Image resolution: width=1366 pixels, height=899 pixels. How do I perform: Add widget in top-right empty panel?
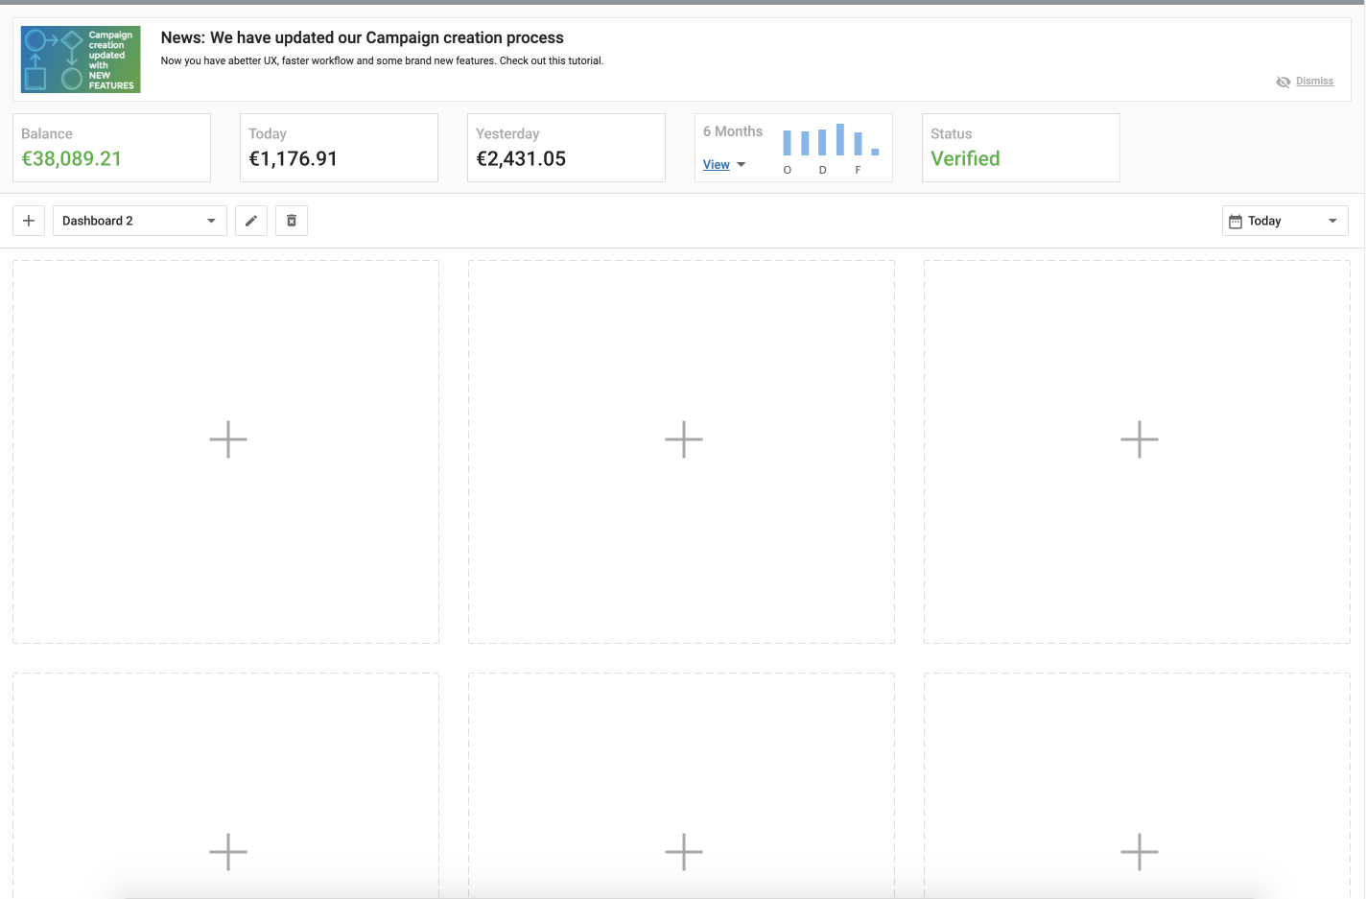click(x=1139, y=439)
